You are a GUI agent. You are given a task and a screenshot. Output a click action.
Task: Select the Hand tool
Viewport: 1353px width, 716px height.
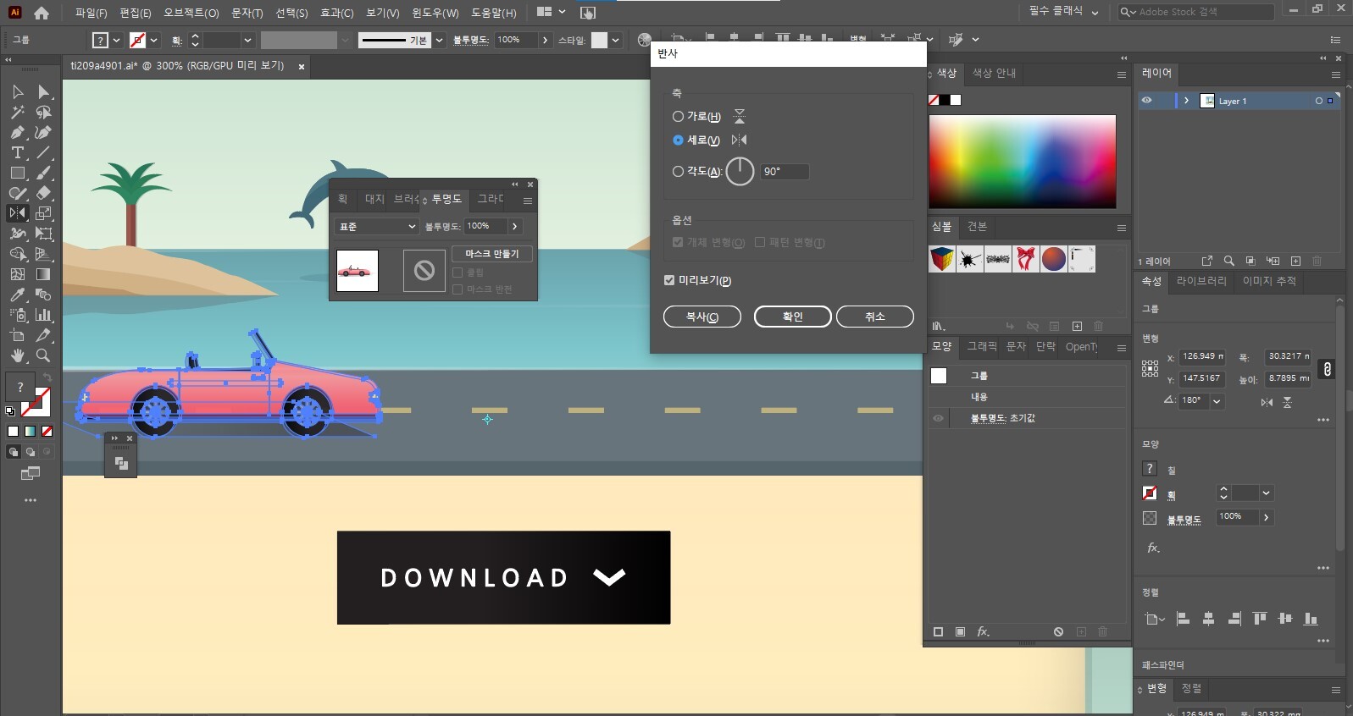pyautogui.click(x=17, y=356)
